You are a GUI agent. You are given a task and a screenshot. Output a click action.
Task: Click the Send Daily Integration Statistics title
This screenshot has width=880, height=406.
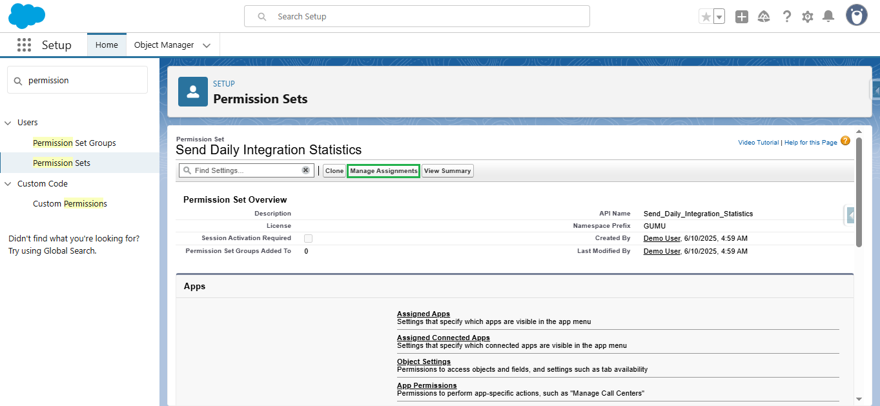pyautogui.click(x=269, y=150)
